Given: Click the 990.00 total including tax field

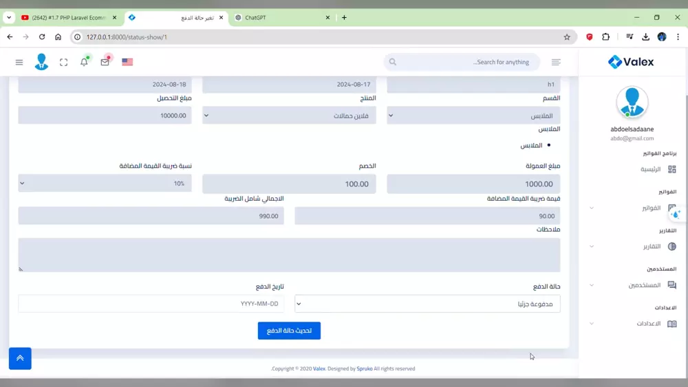Looking at the screenshot, I should tap(151, 216).
